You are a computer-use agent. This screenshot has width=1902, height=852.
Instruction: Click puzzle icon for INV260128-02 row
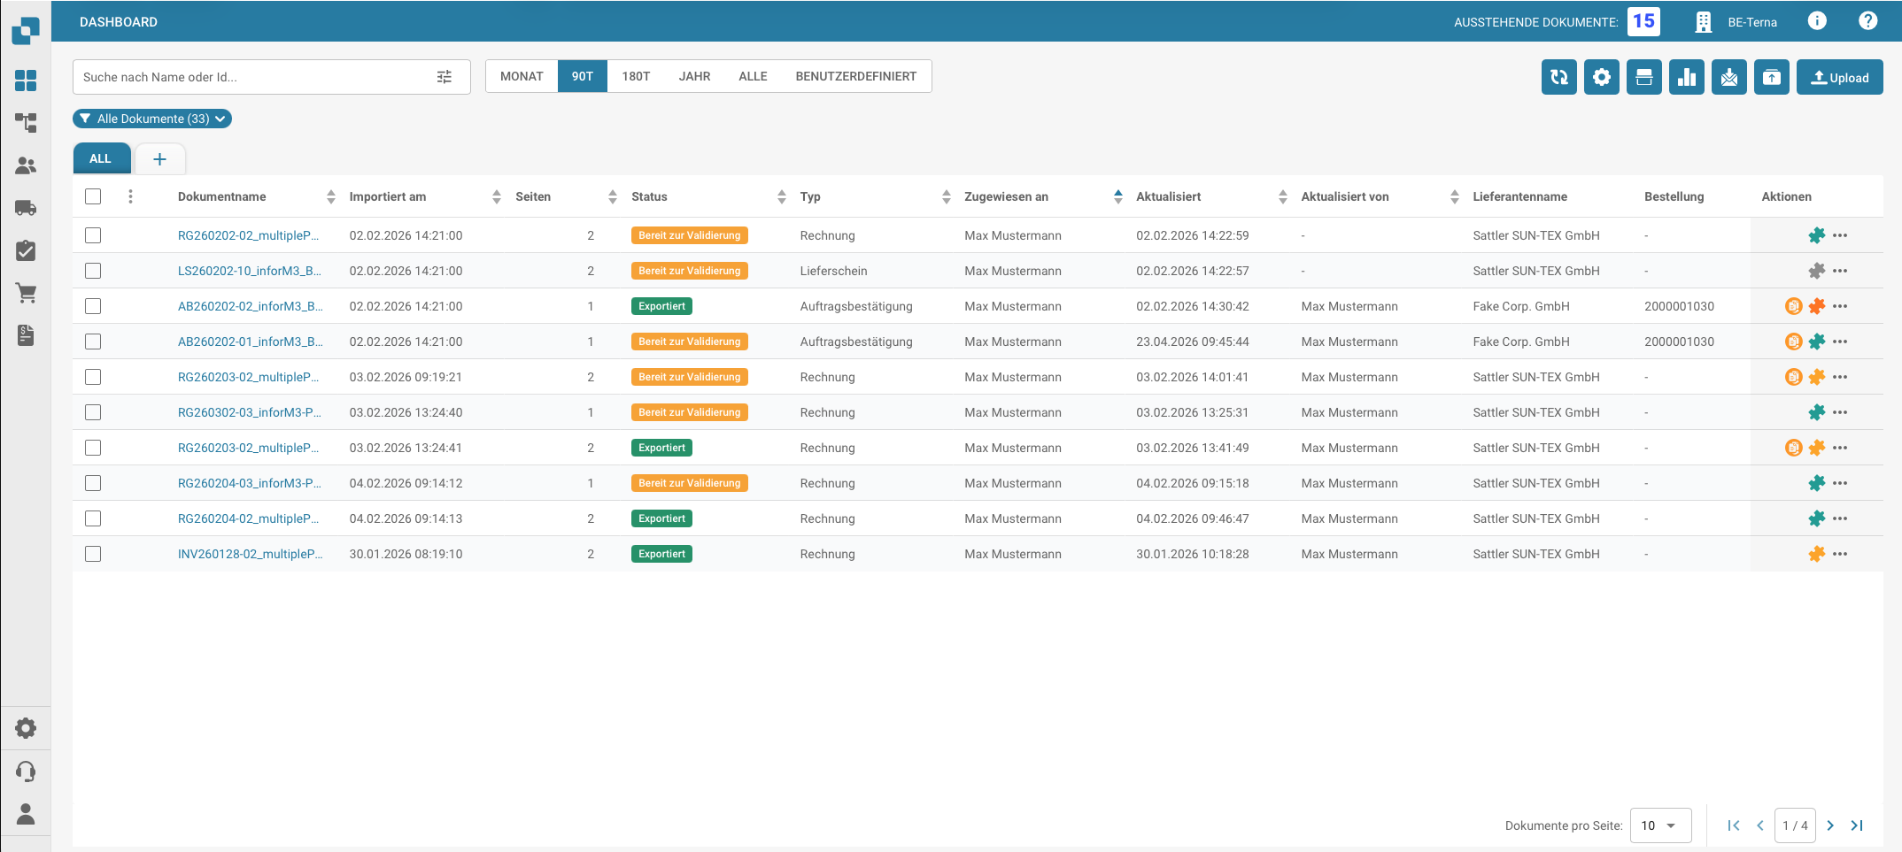click(1817, 554)
